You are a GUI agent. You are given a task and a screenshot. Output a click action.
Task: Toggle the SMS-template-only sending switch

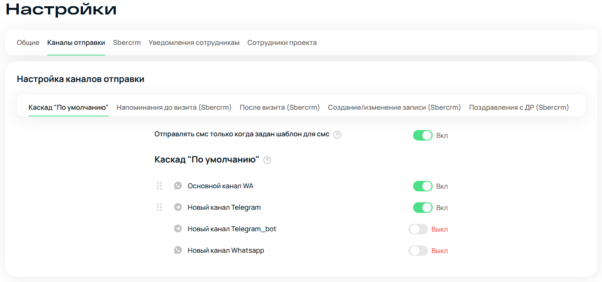(x=422, y=136)
